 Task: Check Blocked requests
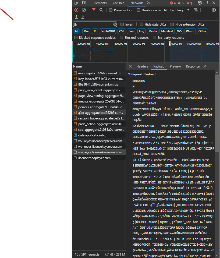click(x=121, y=37)
